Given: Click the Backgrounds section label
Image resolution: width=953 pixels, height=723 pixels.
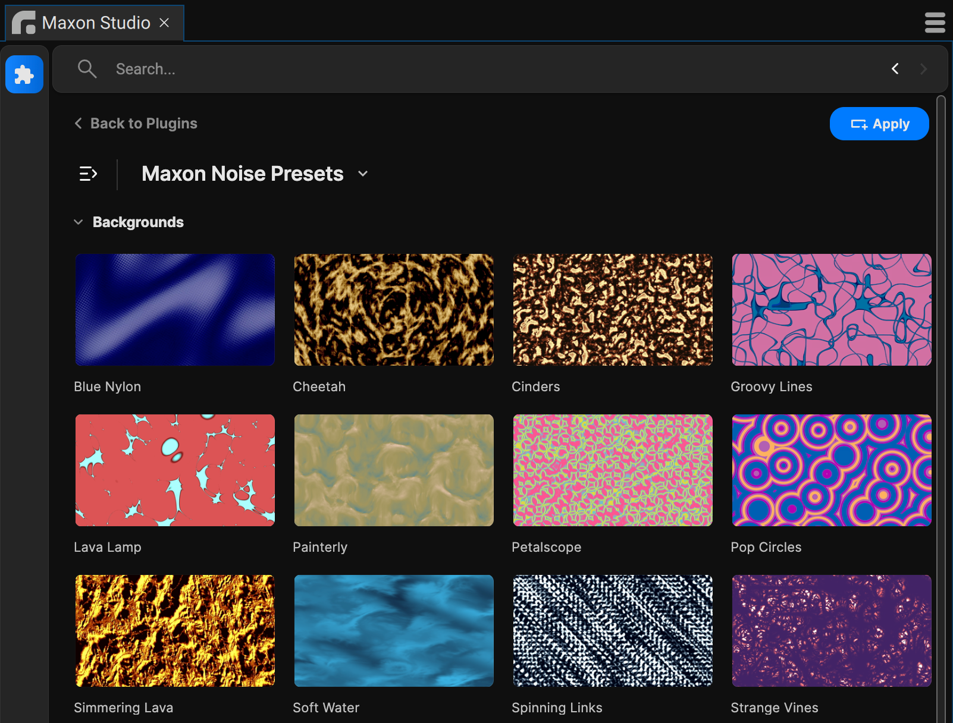Looking at the screenshot, I should click(x=138, y=222).
